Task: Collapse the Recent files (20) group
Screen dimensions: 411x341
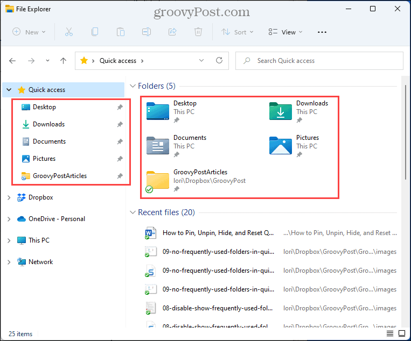Action: (x=133, y=212)
